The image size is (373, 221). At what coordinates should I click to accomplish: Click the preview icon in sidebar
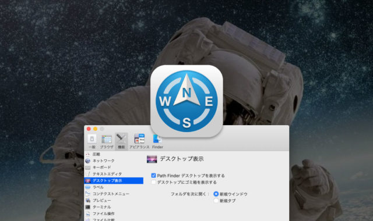(x=88, y=200)
